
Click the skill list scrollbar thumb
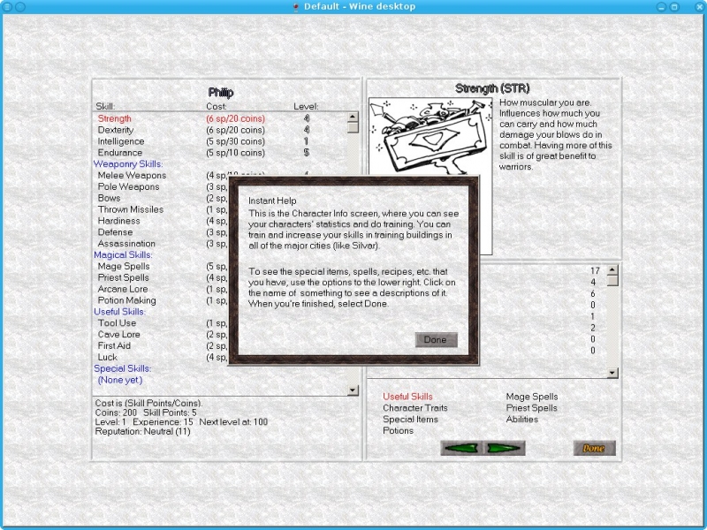353,127
